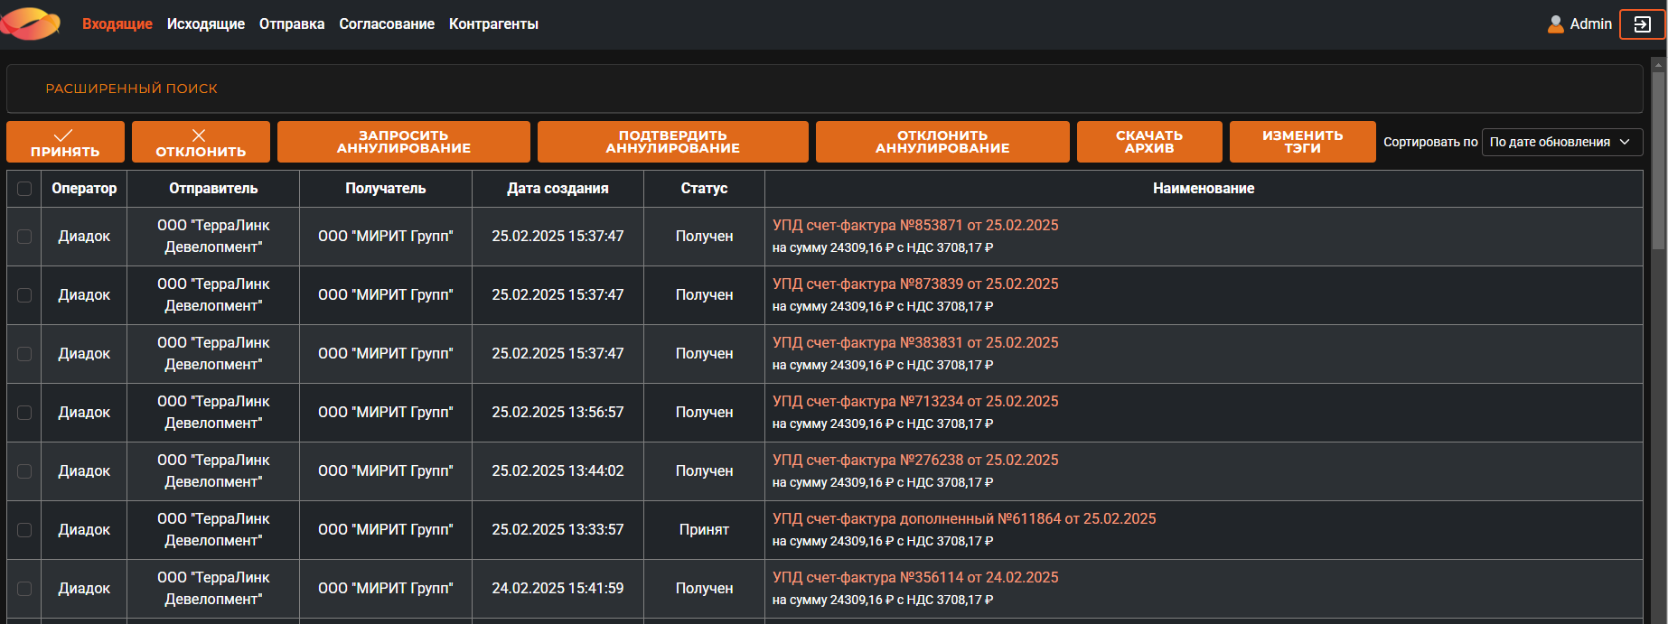Open the Исходящие tab
Screen dimensions: 1668x624
pyautogui.click(x=206, y=24)
